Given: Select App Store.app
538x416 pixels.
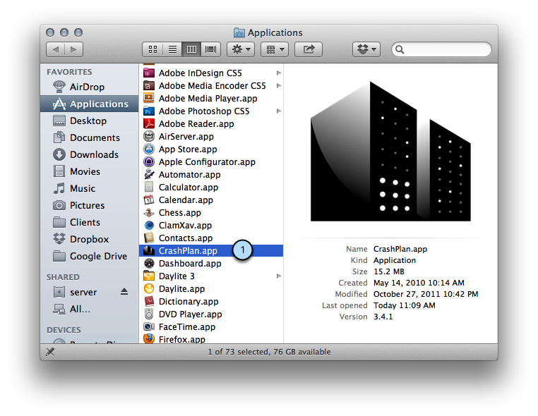Looking at the screenshot, I should (211, 149).
